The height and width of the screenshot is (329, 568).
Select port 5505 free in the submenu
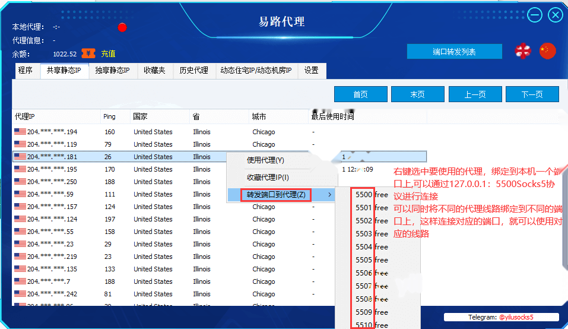(x=372, y=260)
